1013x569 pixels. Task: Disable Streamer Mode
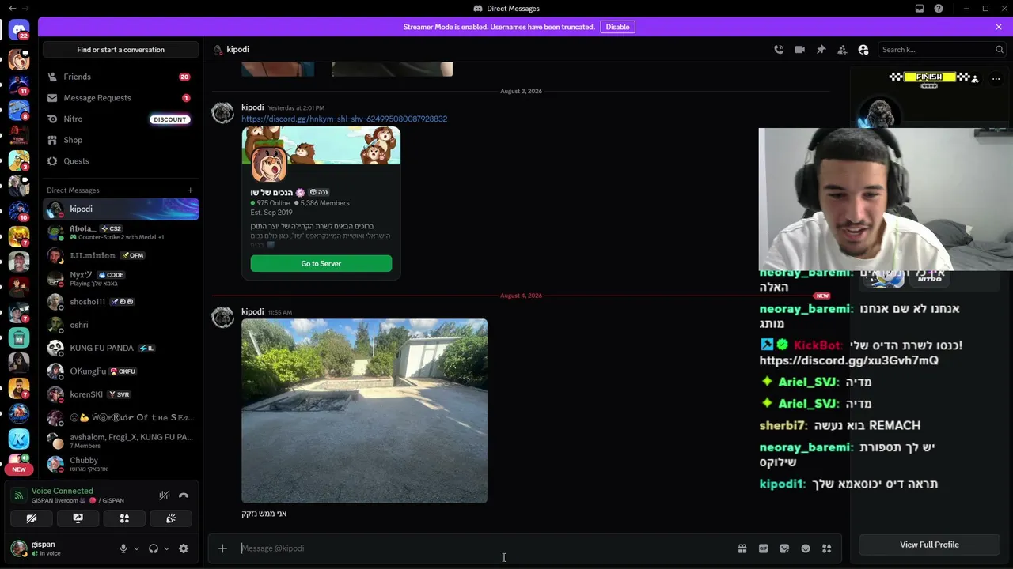pyautogui.click(x=617, y=27)
